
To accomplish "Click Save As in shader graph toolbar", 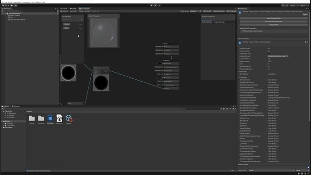I will tap(73, 11).
